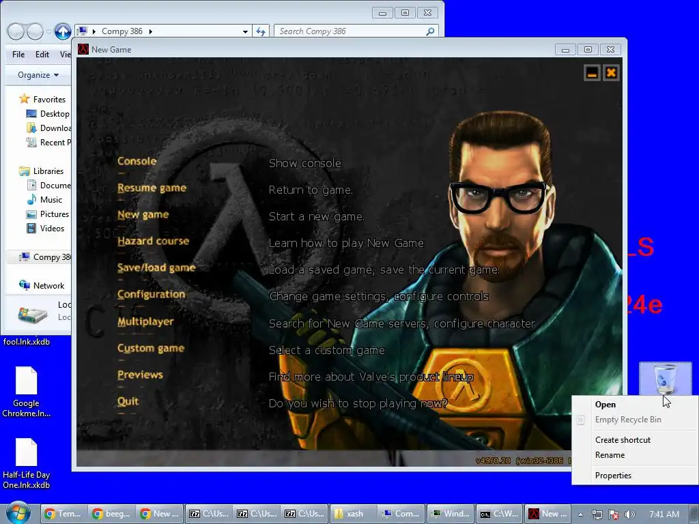Select Network in the navigation pane
This screenshot has height=524, width=699.
(x=42, y=285)
